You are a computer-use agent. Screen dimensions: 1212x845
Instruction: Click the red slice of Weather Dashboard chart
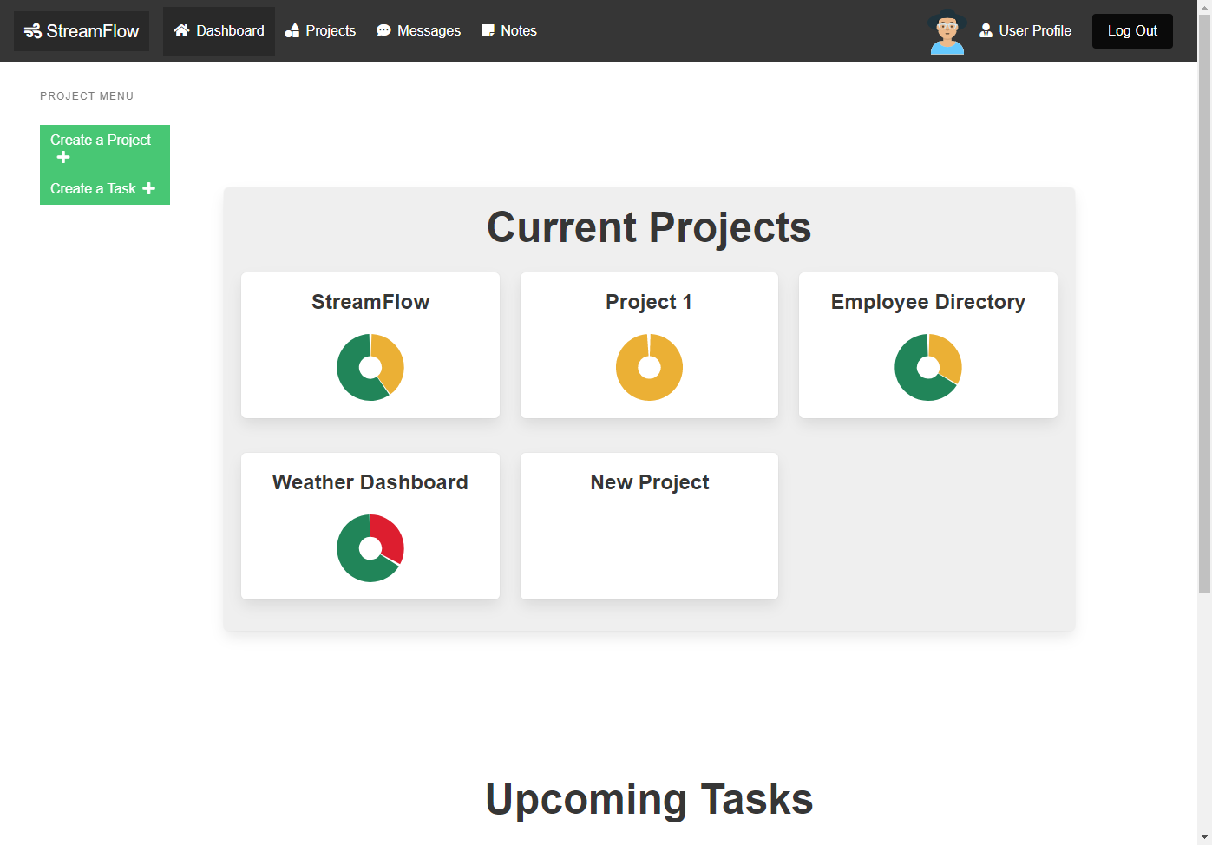pos(390,537)
